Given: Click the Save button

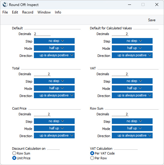Looking at the screenshot, I should pos(152,20).
